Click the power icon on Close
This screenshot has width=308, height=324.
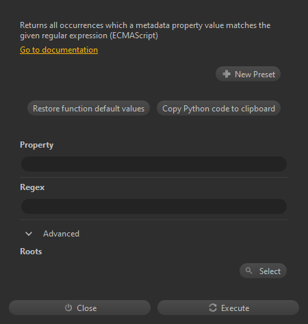click(68, 308)
